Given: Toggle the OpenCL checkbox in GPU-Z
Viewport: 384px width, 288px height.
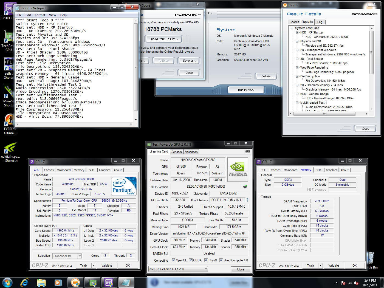Looking at the screenshot, I should [173, 260].
